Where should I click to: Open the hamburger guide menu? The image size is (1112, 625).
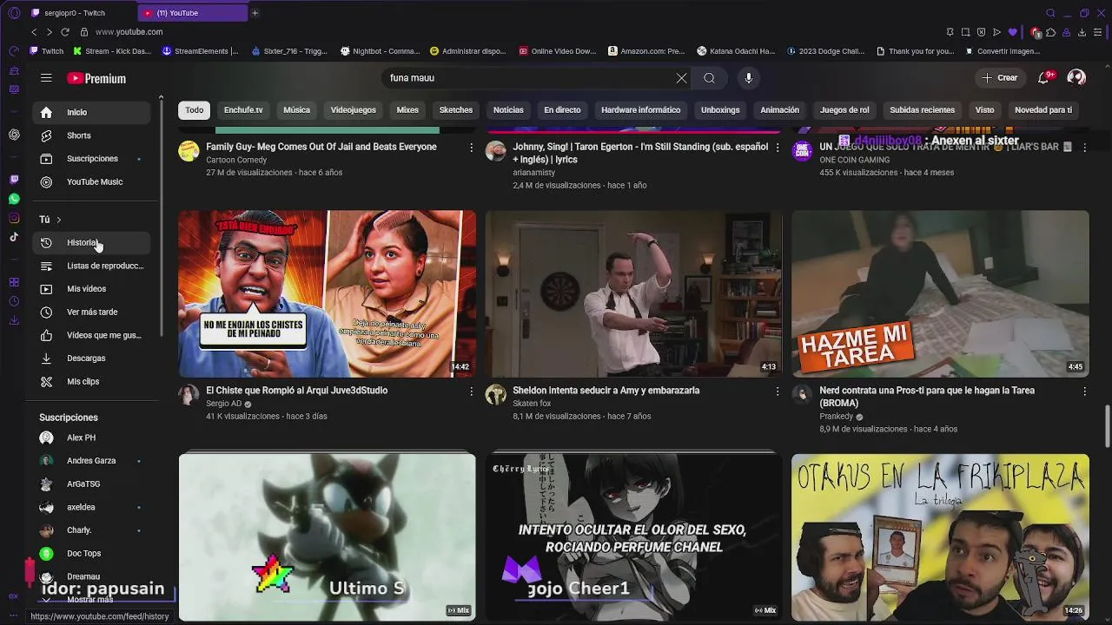point(46,78)
